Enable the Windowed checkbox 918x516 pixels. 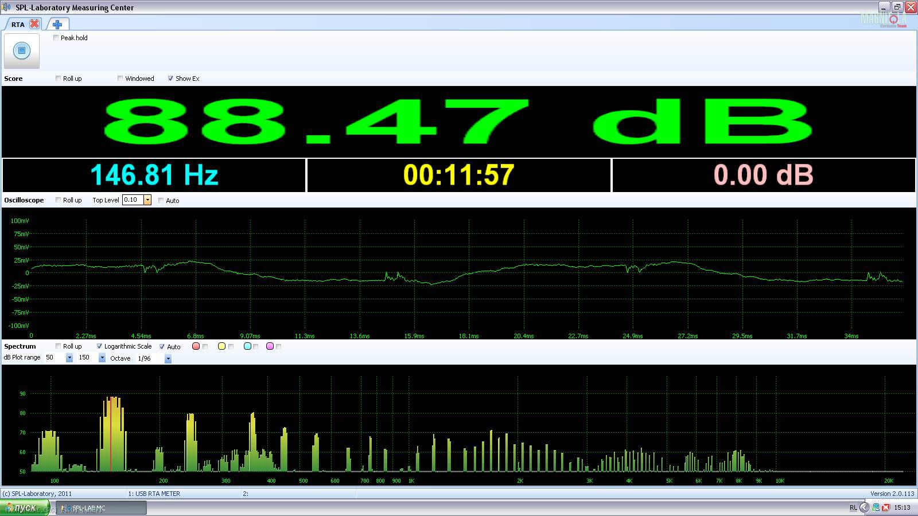click(x=120, y=79)
